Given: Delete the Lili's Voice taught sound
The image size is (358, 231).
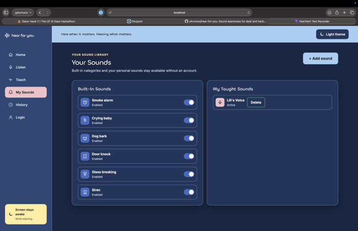Looking at the screenshot, I should pos(256,102).
